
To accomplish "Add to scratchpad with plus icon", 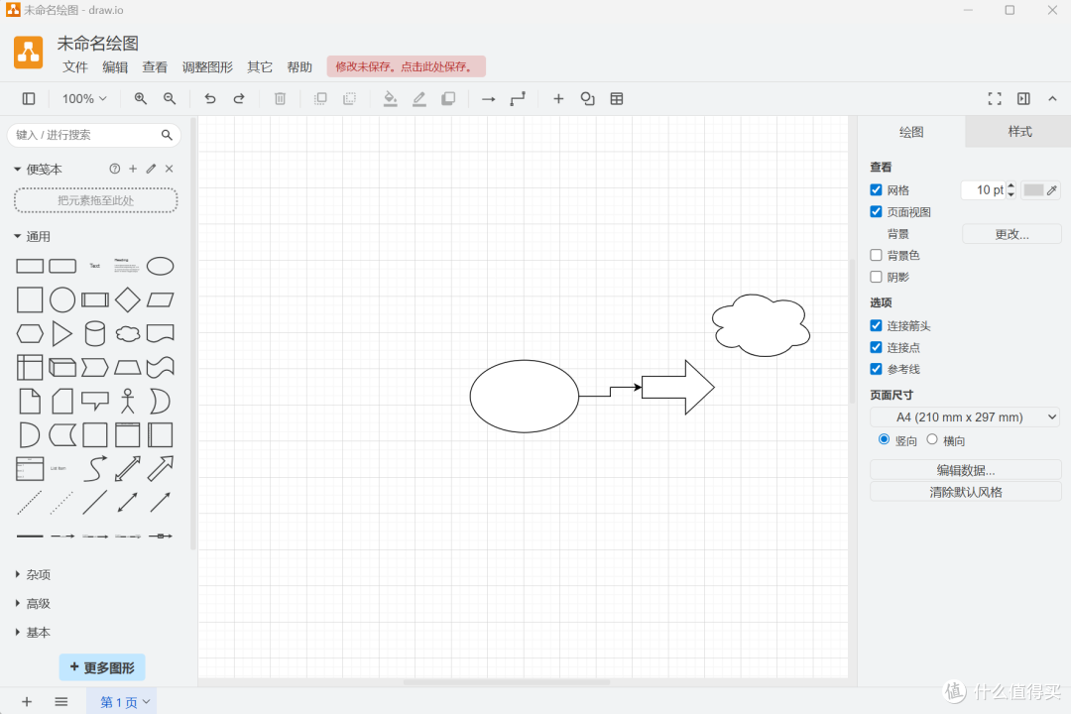I will pyautogui.click(x=133, y=169).
